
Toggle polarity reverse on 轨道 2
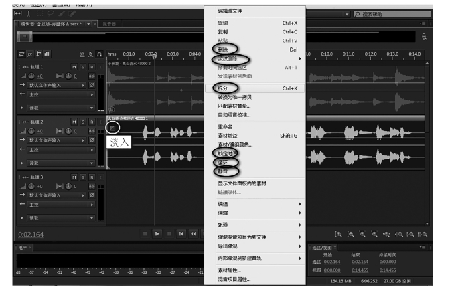[92, 140]
